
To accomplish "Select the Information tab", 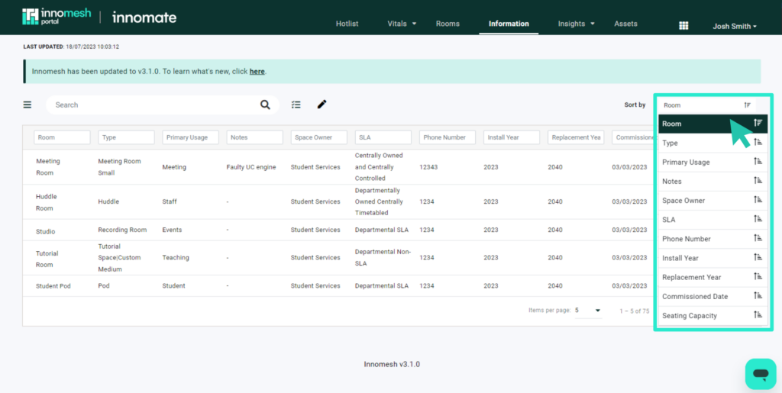I will 509,24.
